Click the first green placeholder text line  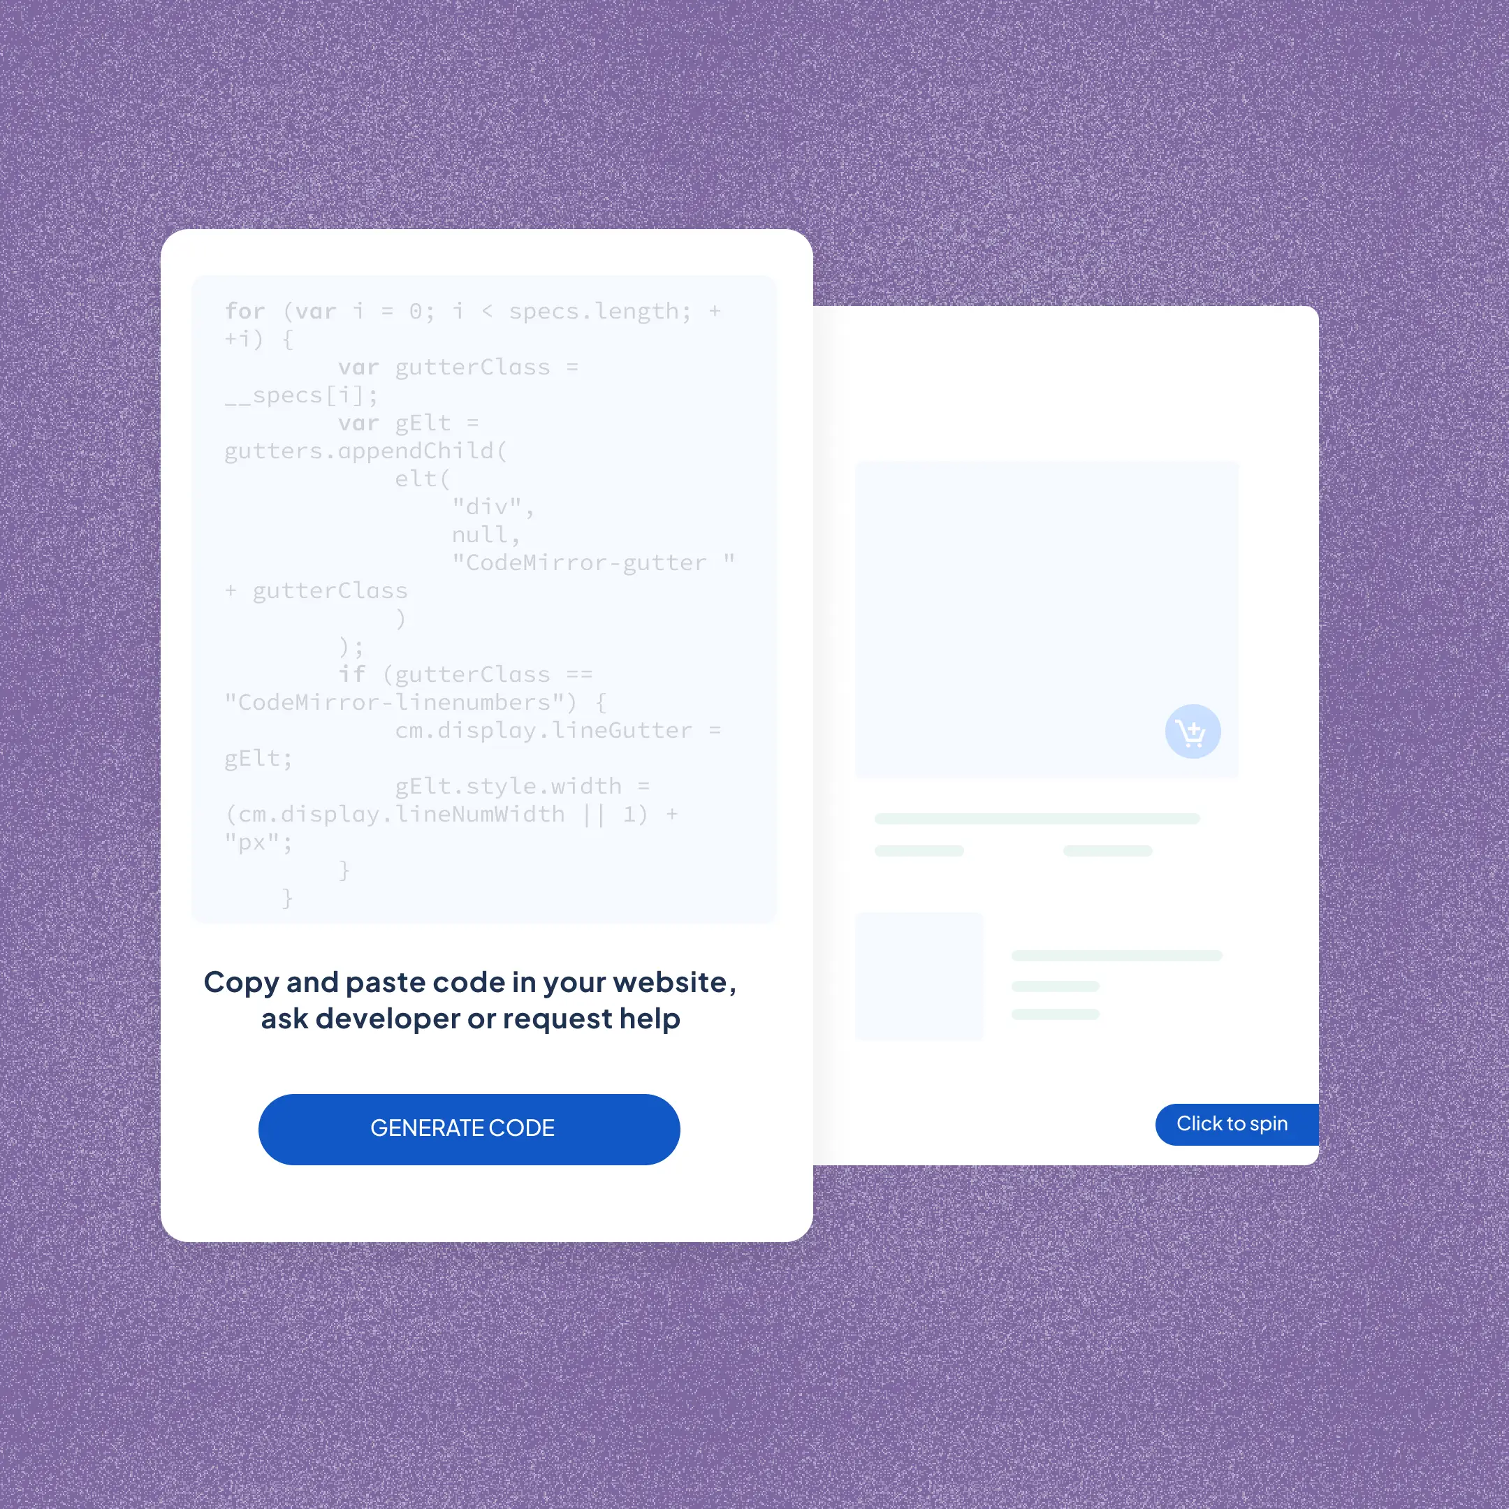(1039, 818)
